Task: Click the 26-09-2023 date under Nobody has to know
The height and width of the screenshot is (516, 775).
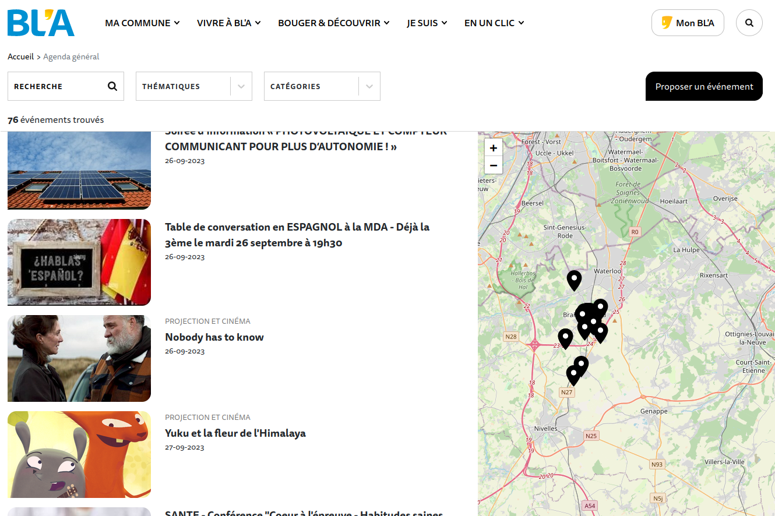Action: (185, 351)
